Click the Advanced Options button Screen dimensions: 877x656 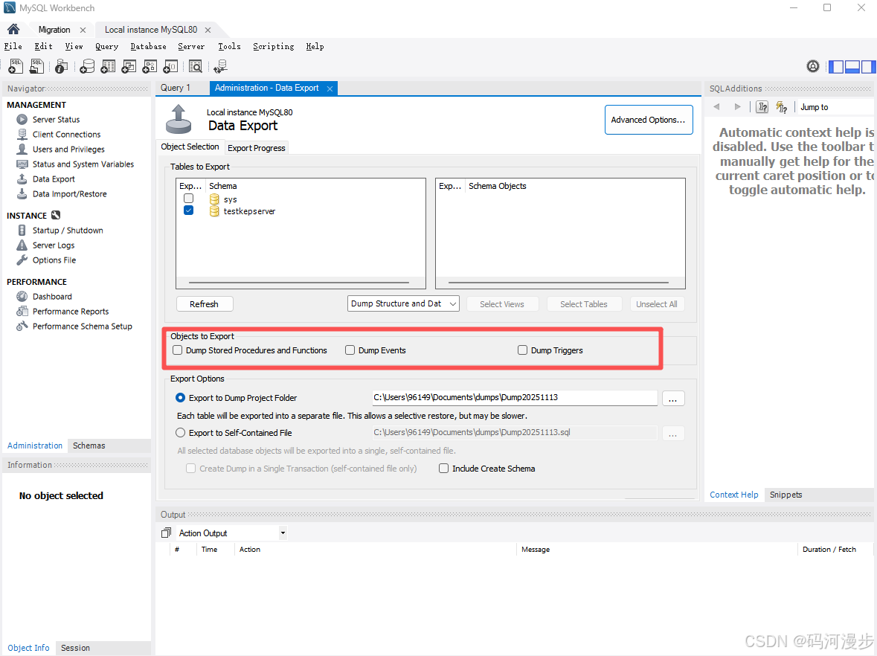coord(648,120)
